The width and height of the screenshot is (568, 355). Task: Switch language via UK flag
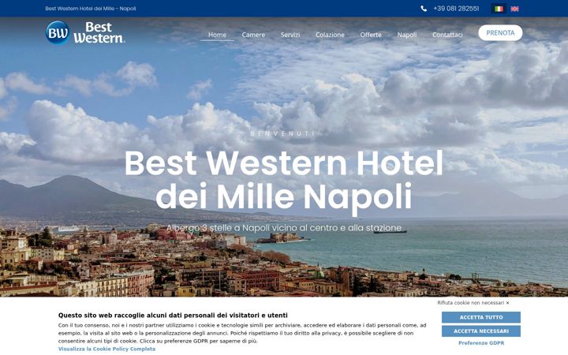514,9
